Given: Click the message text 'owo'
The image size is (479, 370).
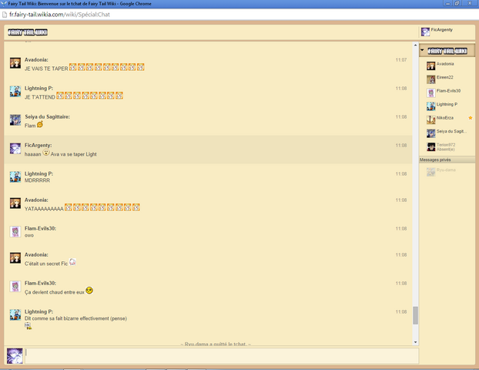Looking at the screenshot, I should coord(29,235).
